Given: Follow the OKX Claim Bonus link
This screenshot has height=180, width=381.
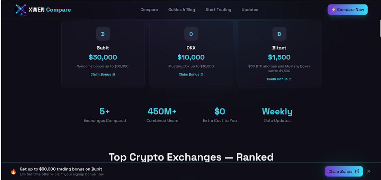Looking at the screenshot, I should [x=189, y=75].
